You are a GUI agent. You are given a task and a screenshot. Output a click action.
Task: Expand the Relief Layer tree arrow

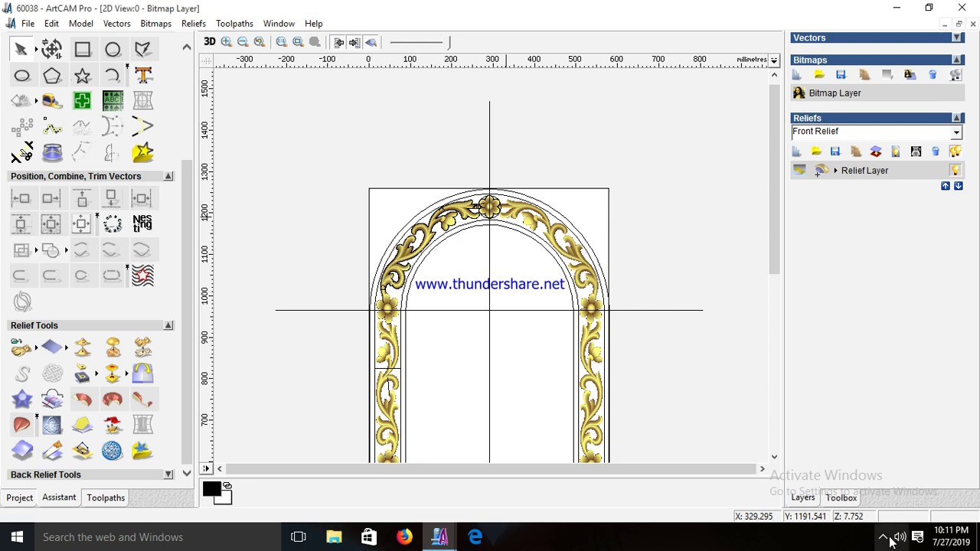[835, 171]
